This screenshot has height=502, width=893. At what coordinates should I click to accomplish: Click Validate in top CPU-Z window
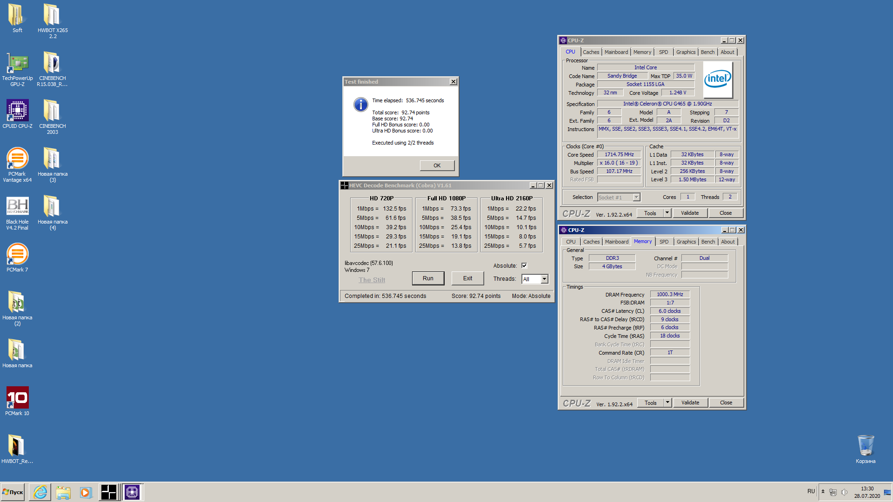690,213
